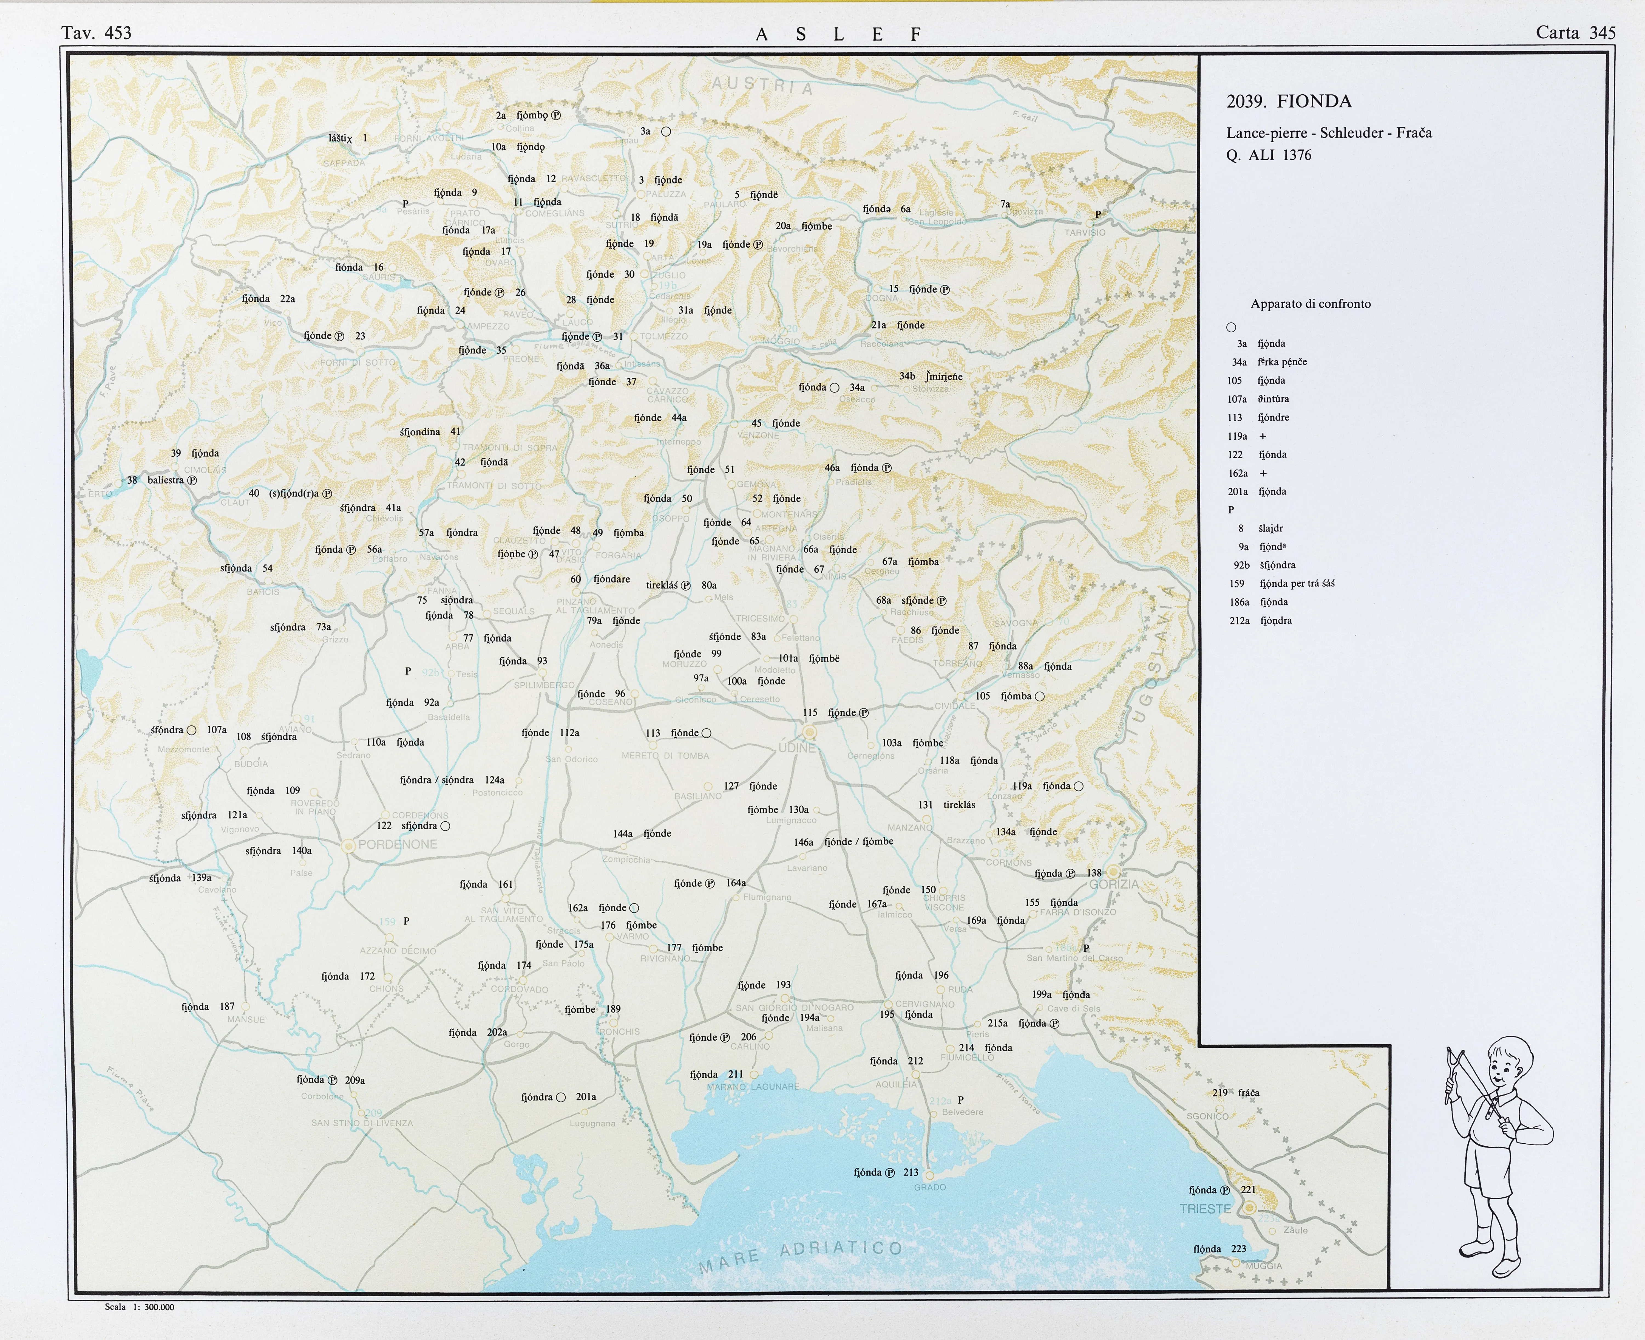Click the PORDENONE city marker circle
This screenshot has width=1645, height=1340.
click(349, 846)
